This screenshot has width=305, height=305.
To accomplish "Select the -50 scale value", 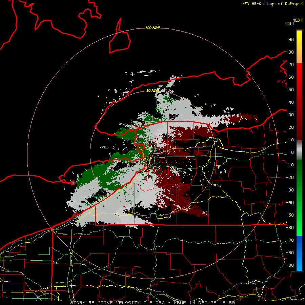I will (x=290, y=215).
